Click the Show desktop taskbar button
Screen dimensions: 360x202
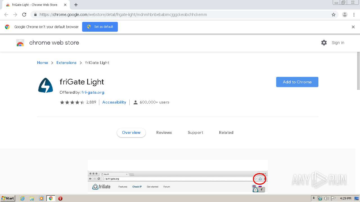pos(357,198)
